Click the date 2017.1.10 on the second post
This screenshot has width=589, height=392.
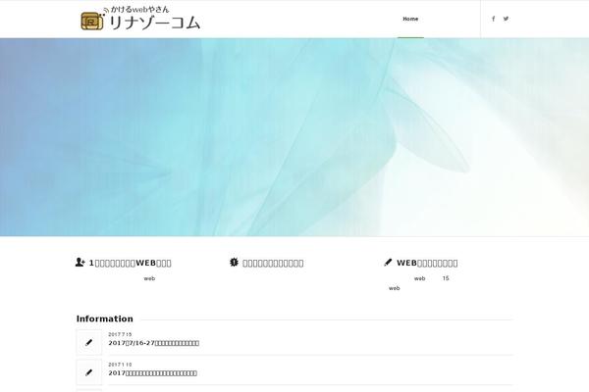[120, 365]
